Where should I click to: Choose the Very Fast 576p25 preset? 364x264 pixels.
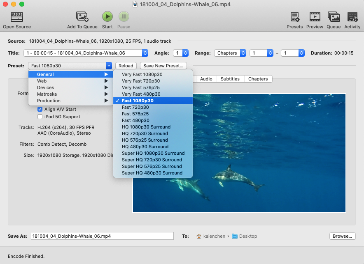click(x=153, y=87)
